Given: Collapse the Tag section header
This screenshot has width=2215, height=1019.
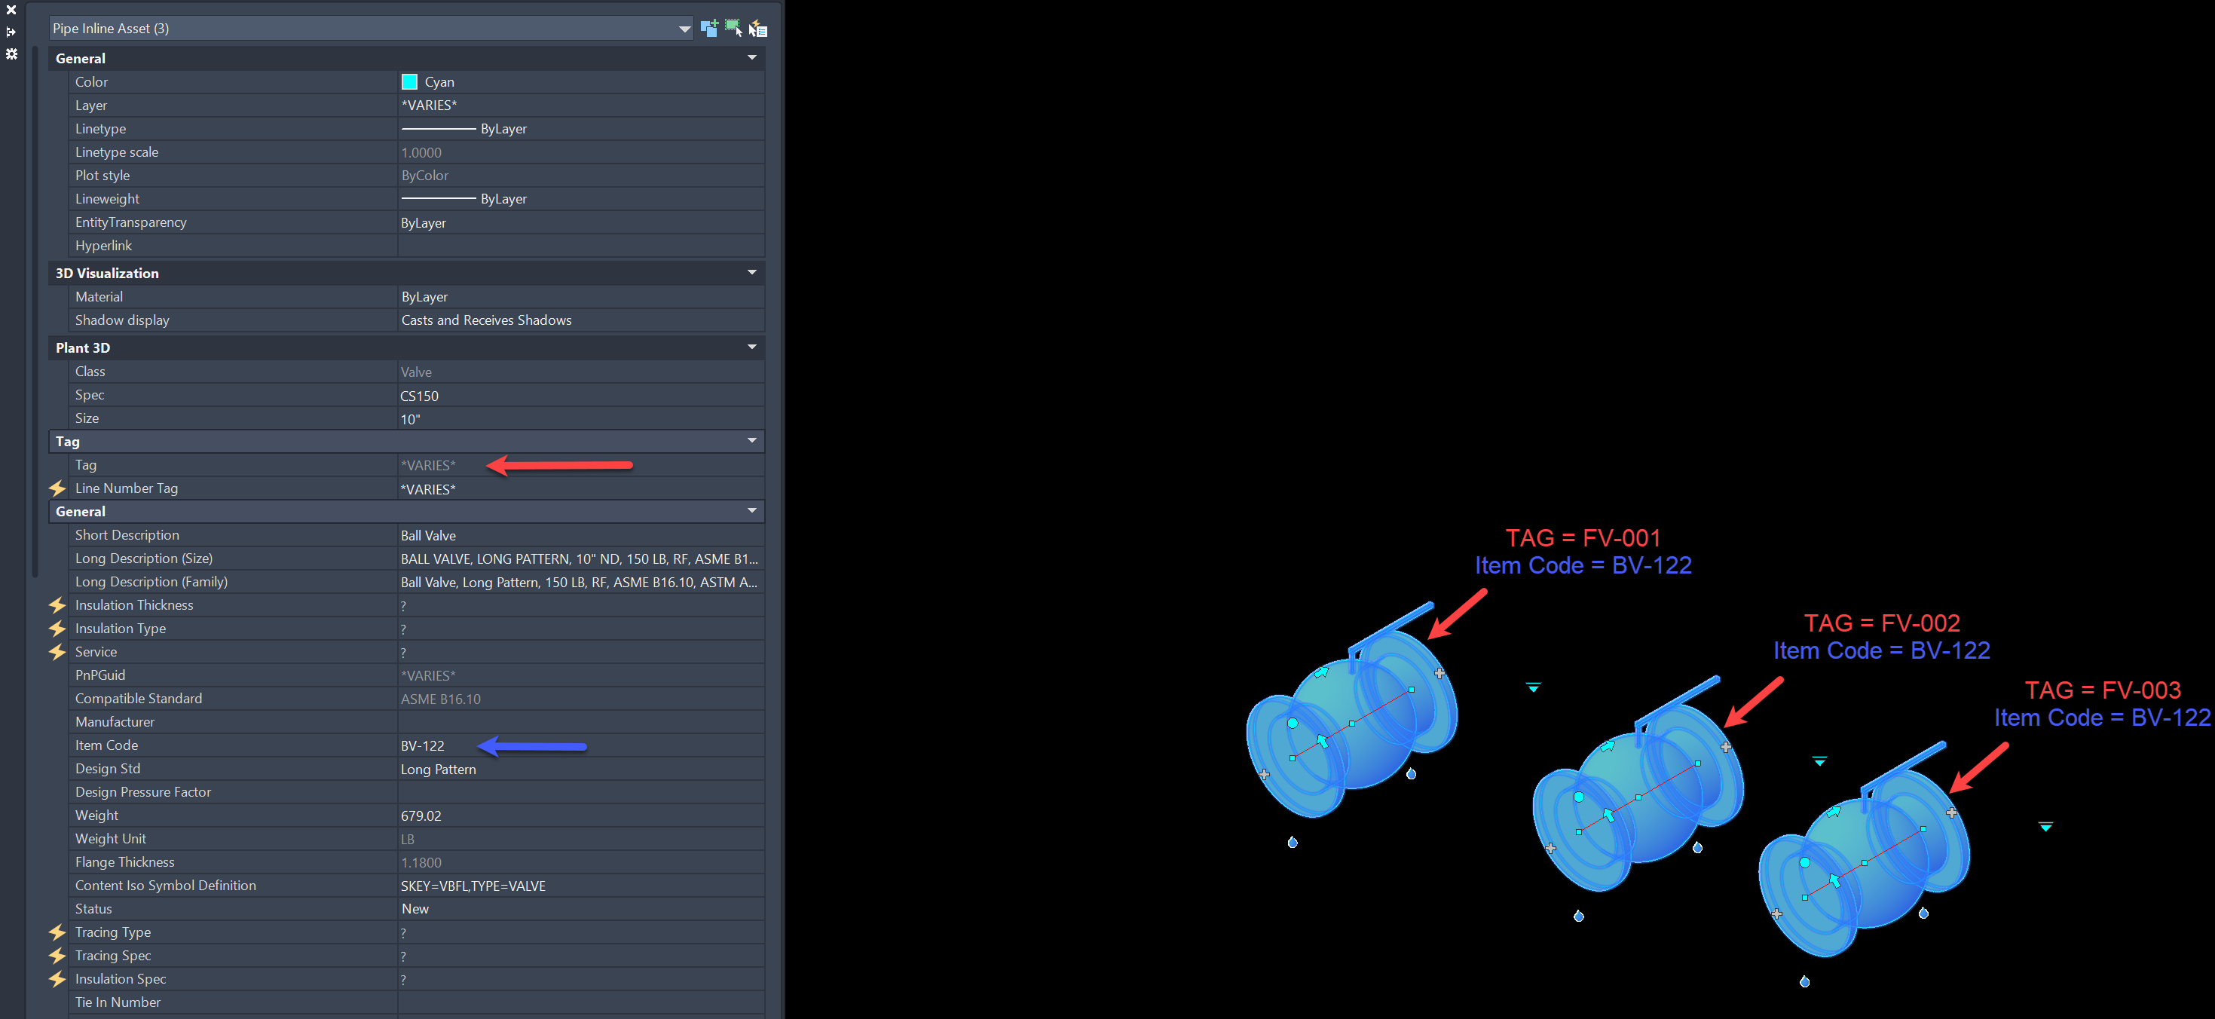Looking at the screenshot, I should point(751,440).
